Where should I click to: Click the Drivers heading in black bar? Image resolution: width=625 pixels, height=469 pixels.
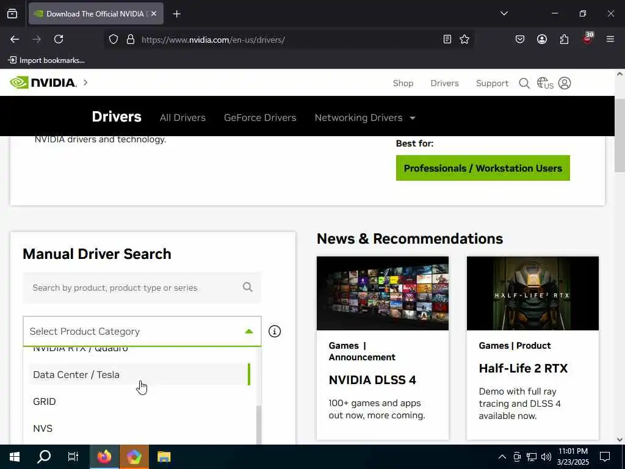click(x=117, y=117)
